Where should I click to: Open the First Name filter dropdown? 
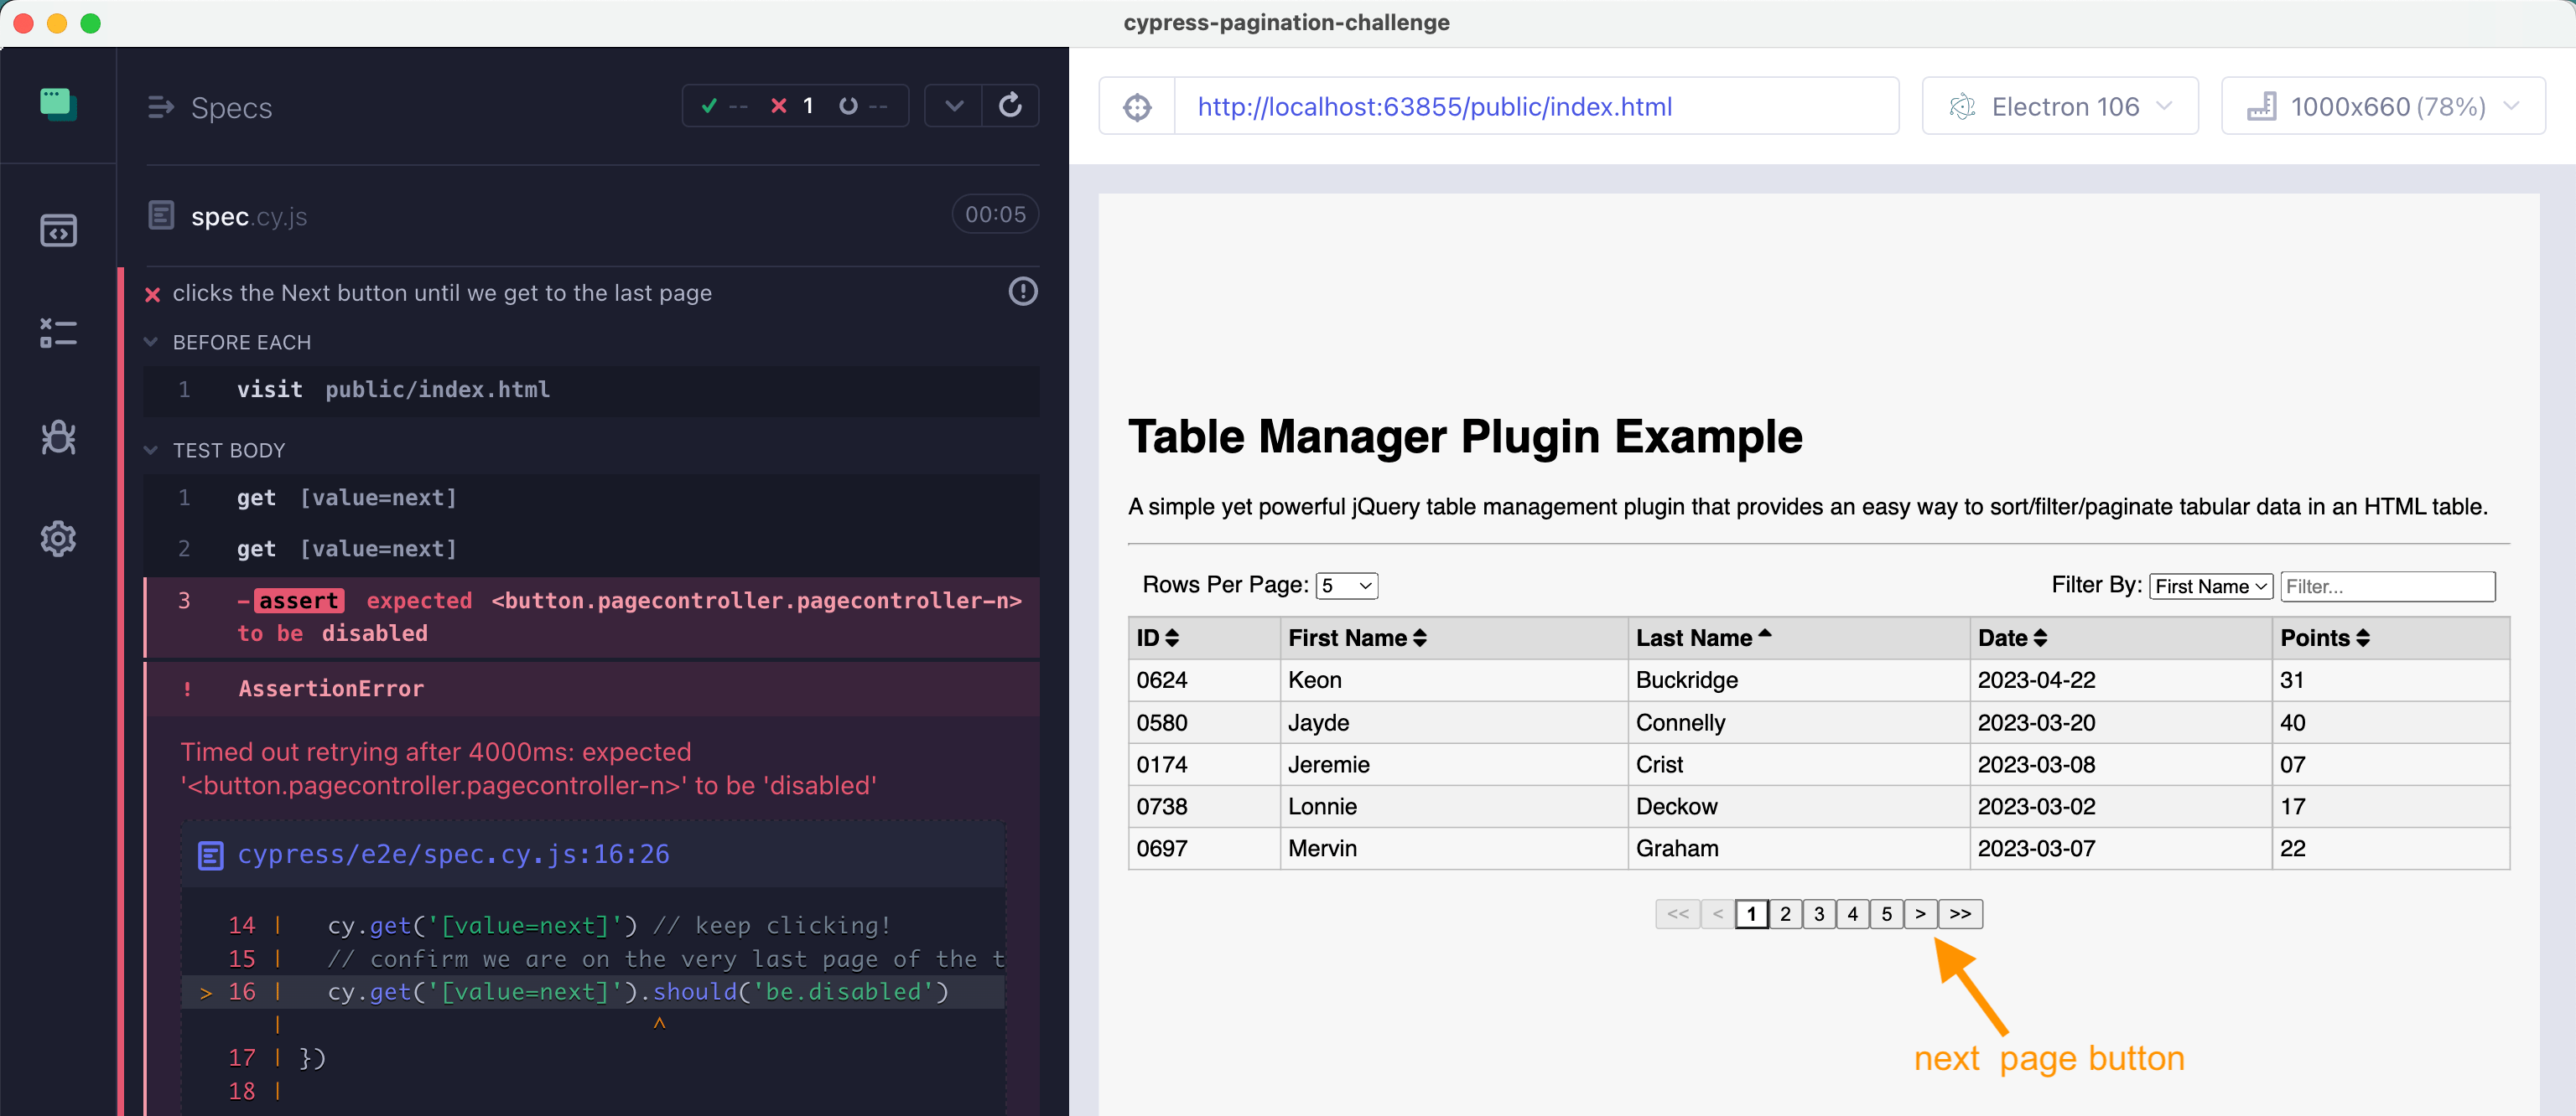tap(2210, 586)
